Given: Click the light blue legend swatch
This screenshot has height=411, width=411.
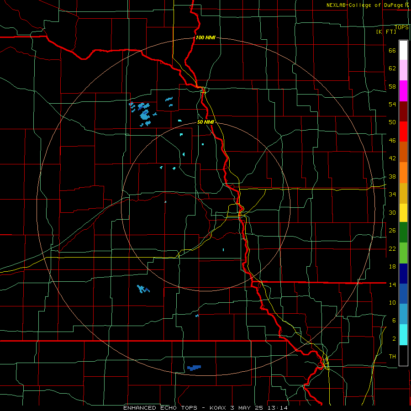Looking at the screenshot, I should click(x=403, y=314).
